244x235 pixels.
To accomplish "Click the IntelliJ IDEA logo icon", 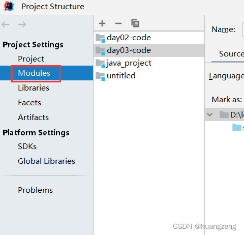I will point(9,6).
